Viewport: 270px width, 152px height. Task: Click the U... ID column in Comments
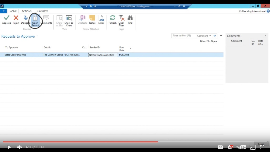(253, 42)
